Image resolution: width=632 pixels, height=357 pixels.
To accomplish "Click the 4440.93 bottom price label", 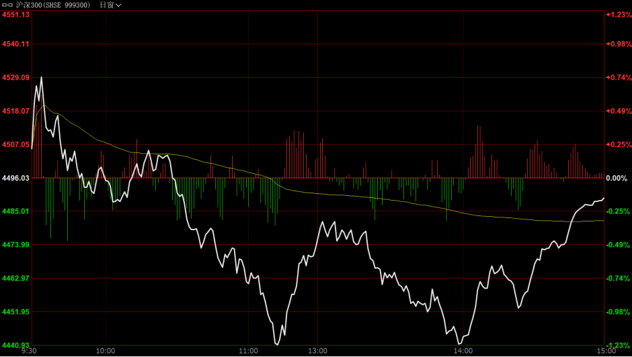I will (16, 346).
